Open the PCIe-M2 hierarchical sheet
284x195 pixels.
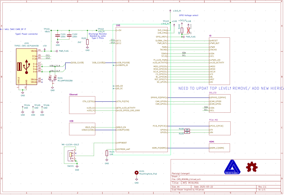(x=220, y=128)
